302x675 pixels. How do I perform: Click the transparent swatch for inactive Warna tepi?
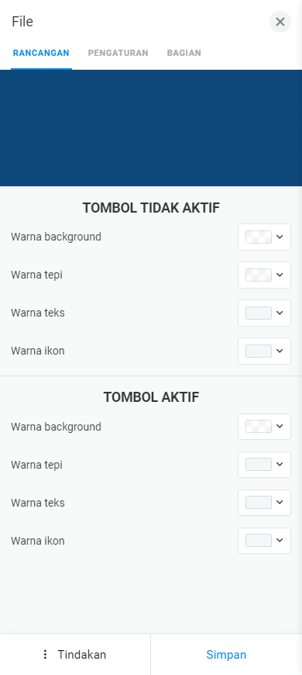(259, 275)
